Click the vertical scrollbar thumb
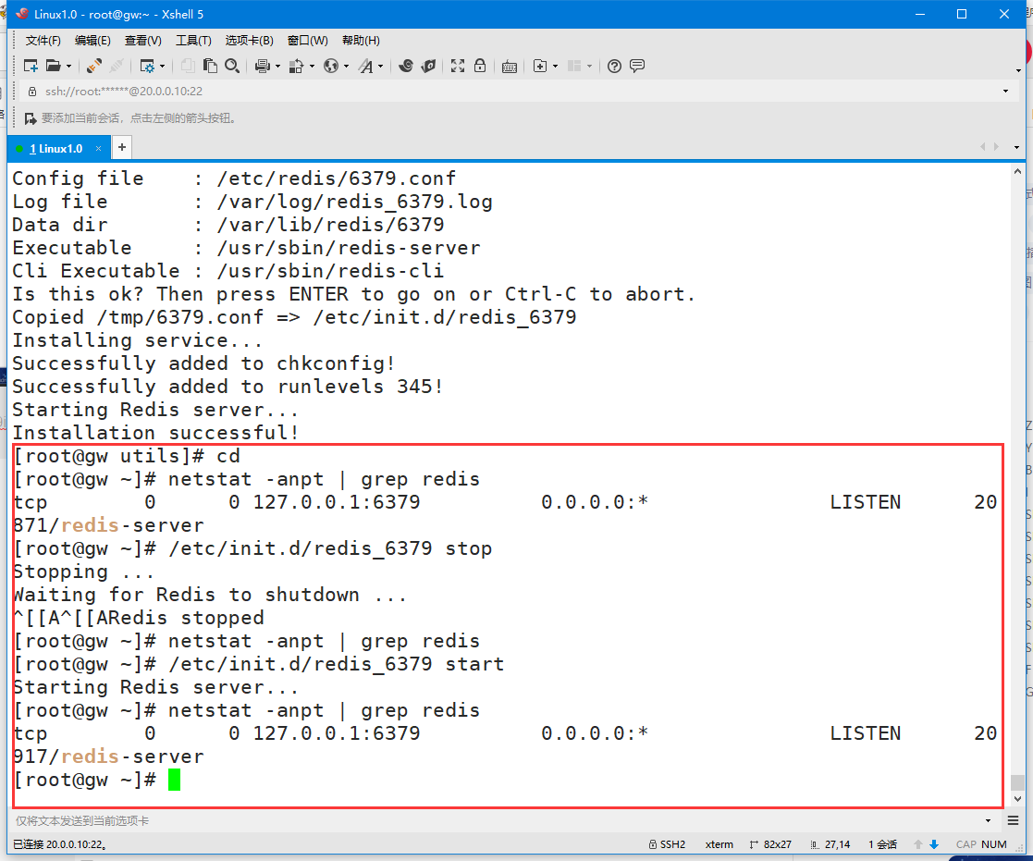 1017,782
